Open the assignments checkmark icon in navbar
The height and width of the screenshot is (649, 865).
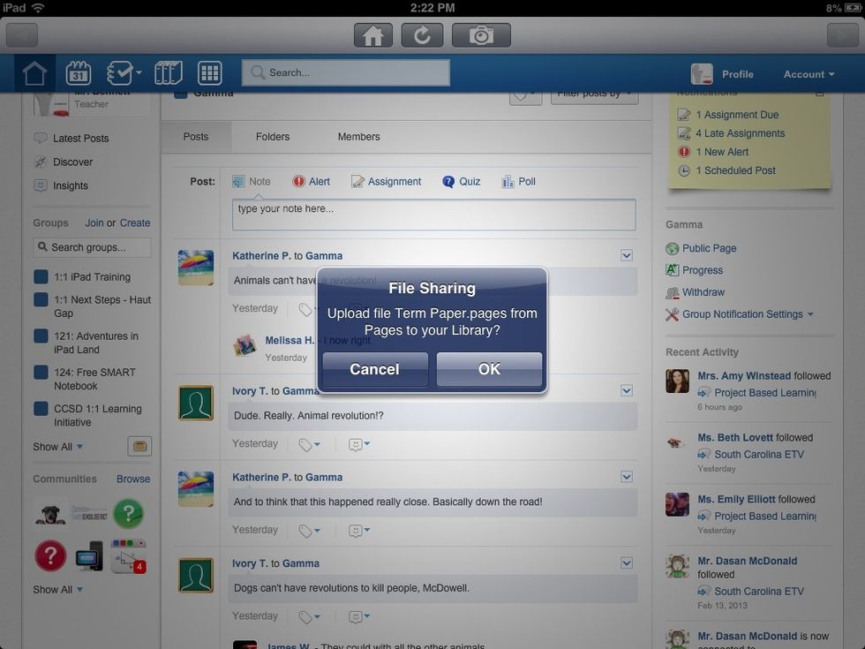[119, 73]
